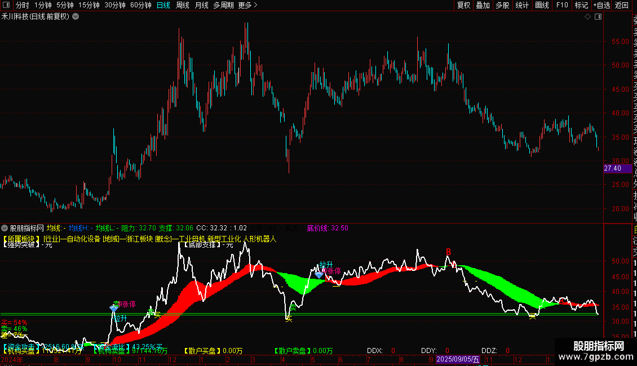Click [地域]—浙江板块 text

coord(127,239)
